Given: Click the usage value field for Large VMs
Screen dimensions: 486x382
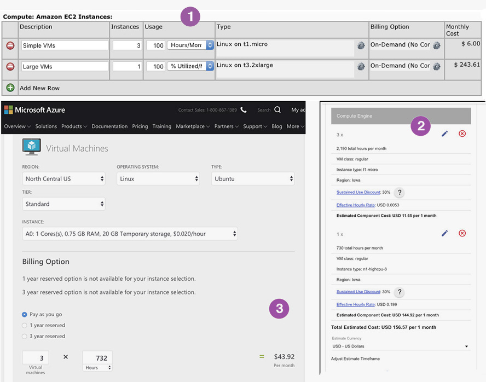Looking at the screenshot, I should tap(155, 66).
